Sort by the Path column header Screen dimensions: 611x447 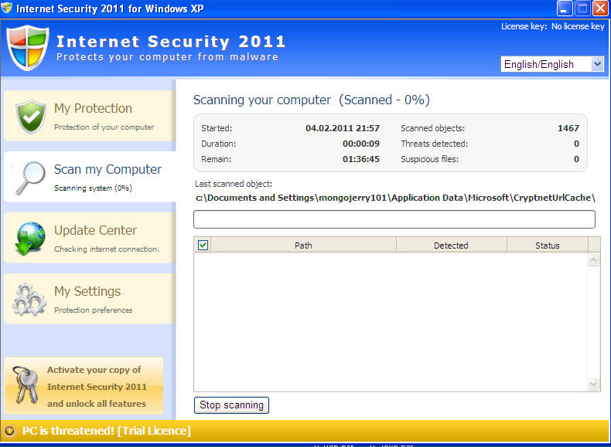(x=303, y=245)
